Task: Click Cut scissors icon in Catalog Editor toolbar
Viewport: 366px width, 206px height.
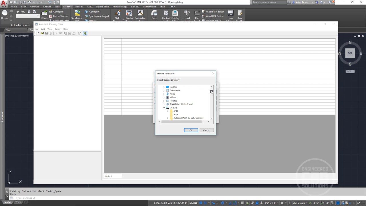Action: [x=57, y=33]
